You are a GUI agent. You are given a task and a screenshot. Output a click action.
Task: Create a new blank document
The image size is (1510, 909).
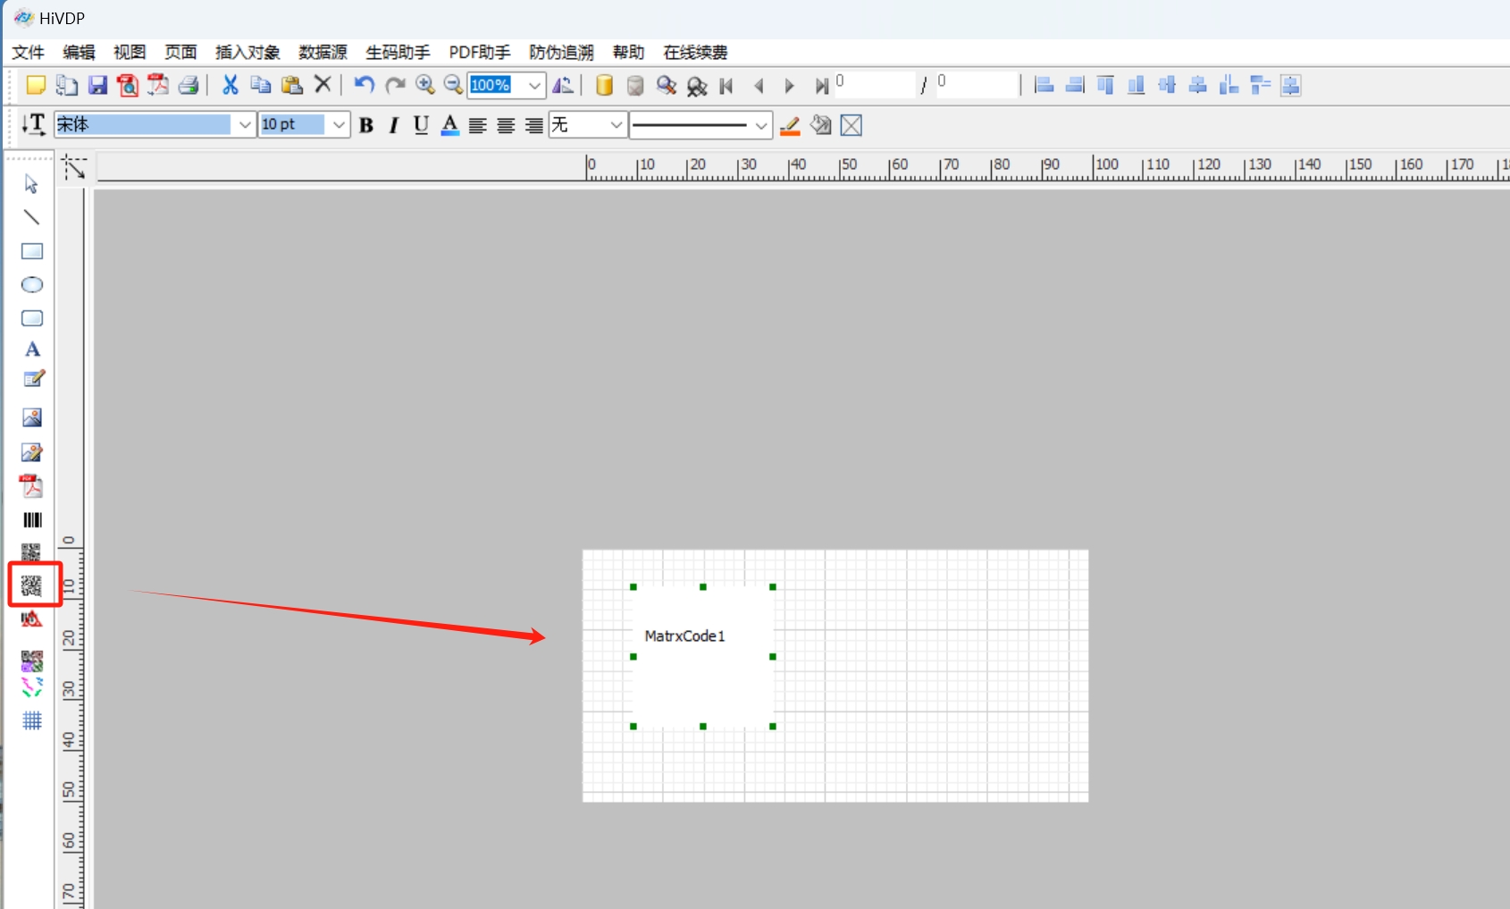coord(36,85)
